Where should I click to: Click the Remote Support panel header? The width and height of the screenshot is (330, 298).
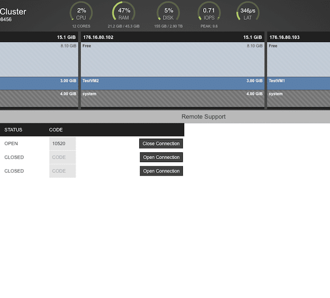165,116
